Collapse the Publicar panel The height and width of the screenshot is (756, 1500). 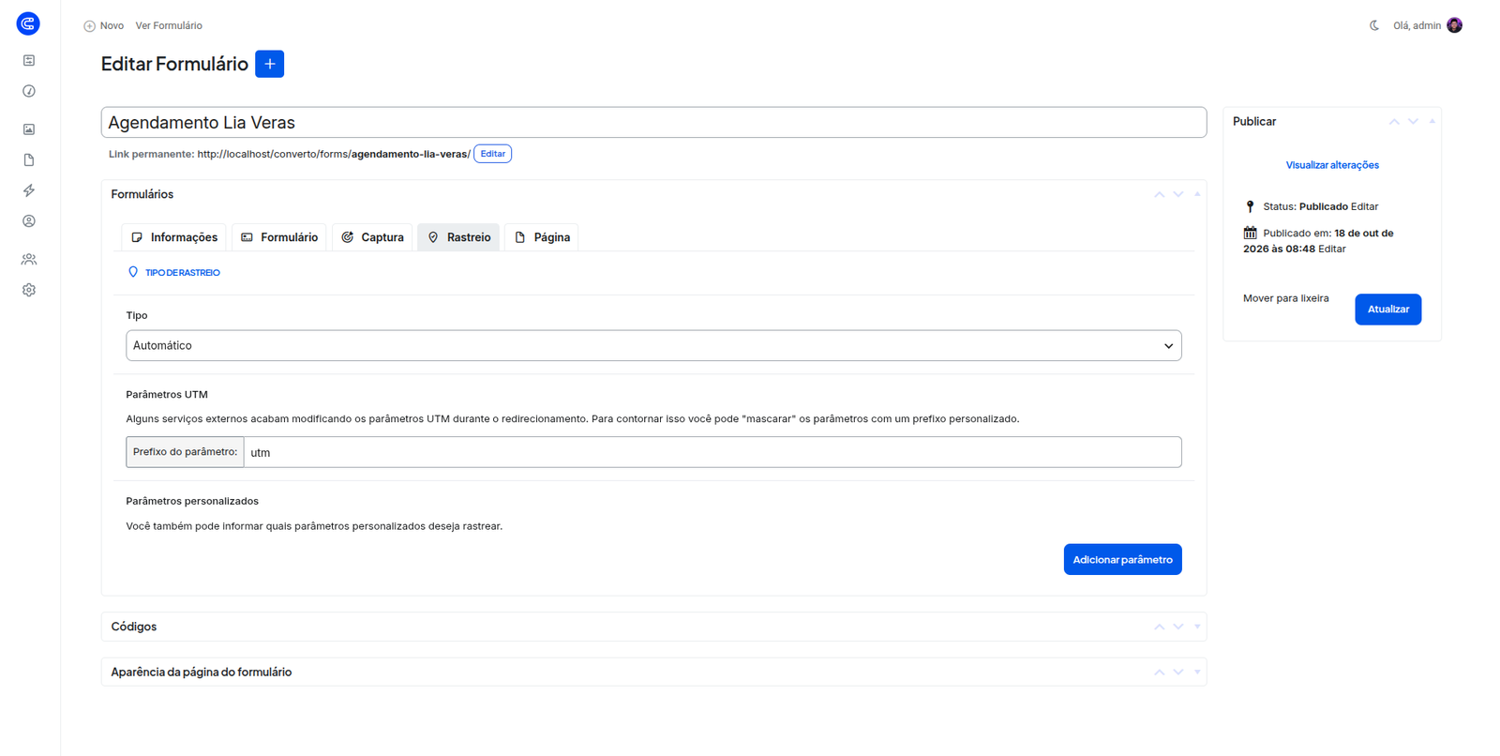(x=1432, y=121)
